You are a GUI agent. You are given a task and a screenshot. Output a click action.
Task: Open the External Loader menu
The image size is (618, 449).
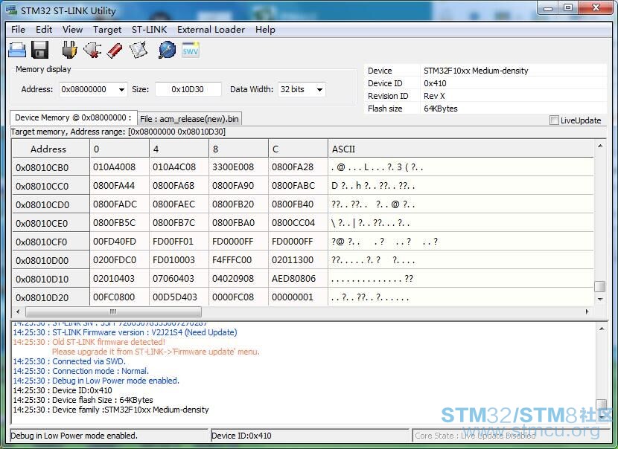coord(211,30)
